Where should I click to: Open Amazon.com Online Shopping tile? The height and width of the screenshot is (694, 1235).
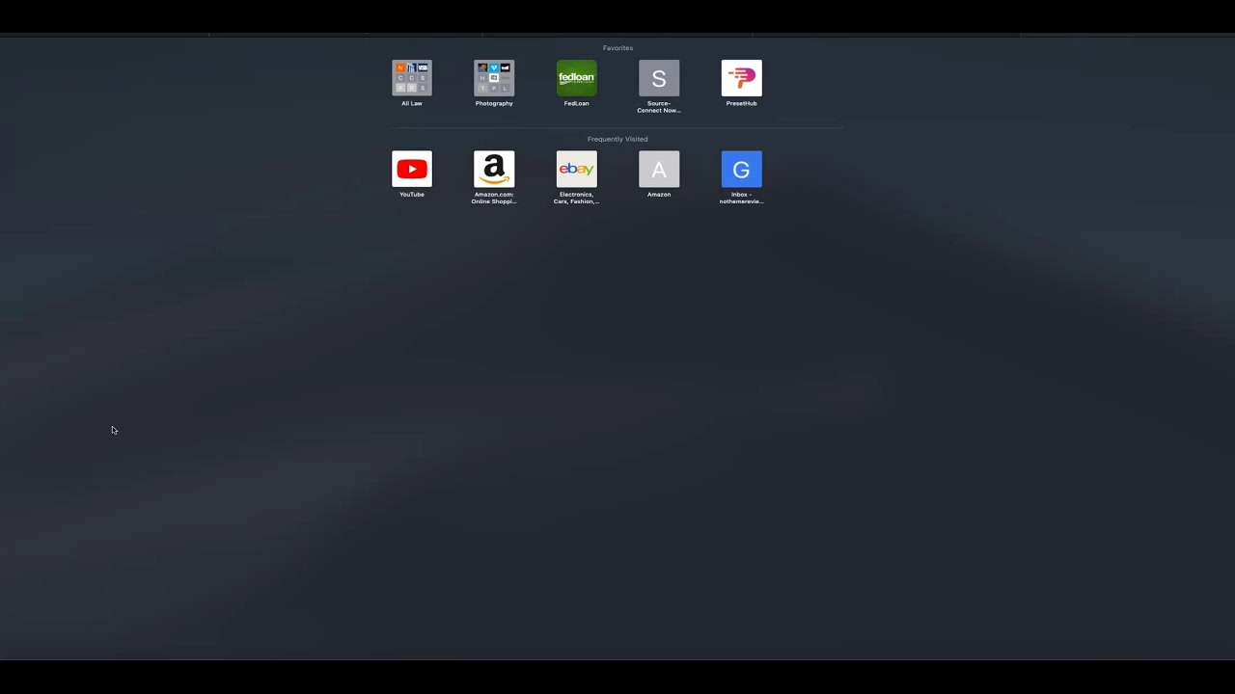pos(494,169)
